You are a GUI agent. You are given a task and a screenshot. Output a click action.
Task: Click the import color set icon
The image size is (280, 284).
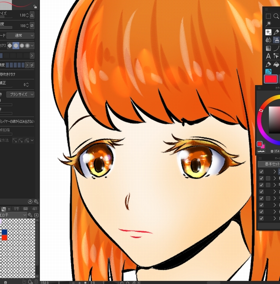click(36, 215)
